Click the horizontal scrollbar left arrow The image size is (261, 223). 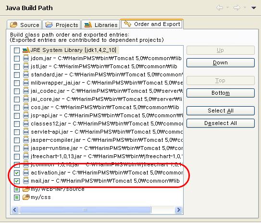tap(15, 210)
